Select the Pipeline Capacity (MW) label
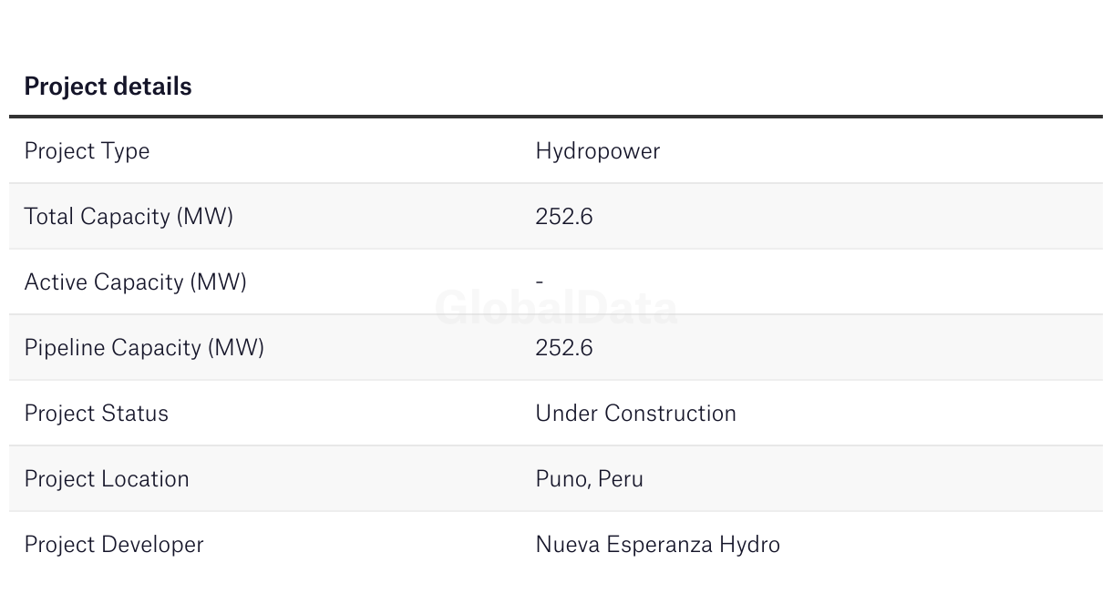 (x=144, y=348)
